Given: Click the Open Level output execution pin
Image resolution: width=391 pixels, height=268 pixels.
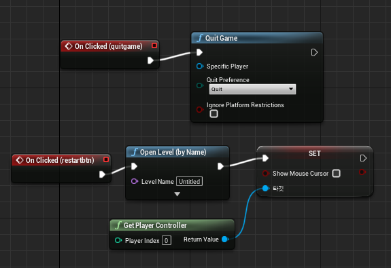Looking at the screenshot, I should (220, 166).
